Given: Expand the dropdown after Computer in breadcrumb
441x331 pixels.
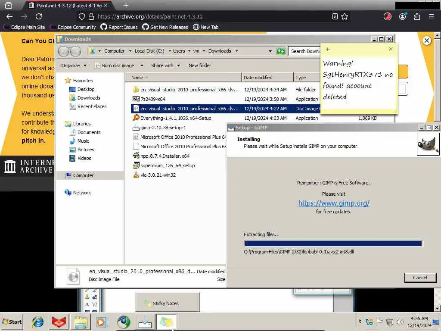Looking at the screenshot, I should (130, 51).
